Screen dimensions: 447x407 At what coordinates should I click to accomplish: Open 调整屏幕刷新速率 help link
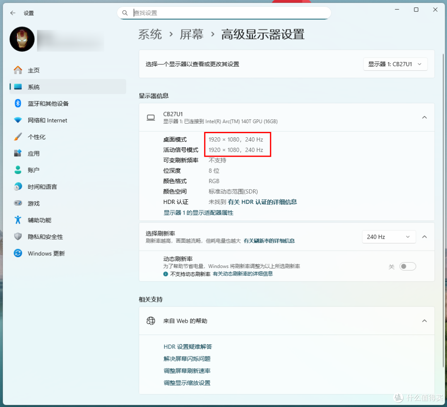[187, 371]
